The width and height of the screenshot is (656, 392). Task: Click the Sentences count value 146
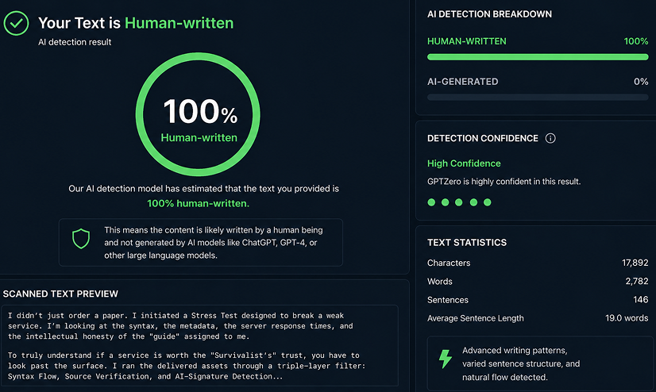click(x=641, y=300)
